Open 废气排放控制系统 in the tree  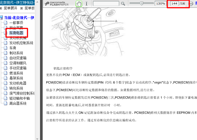(x=22, y=93)
